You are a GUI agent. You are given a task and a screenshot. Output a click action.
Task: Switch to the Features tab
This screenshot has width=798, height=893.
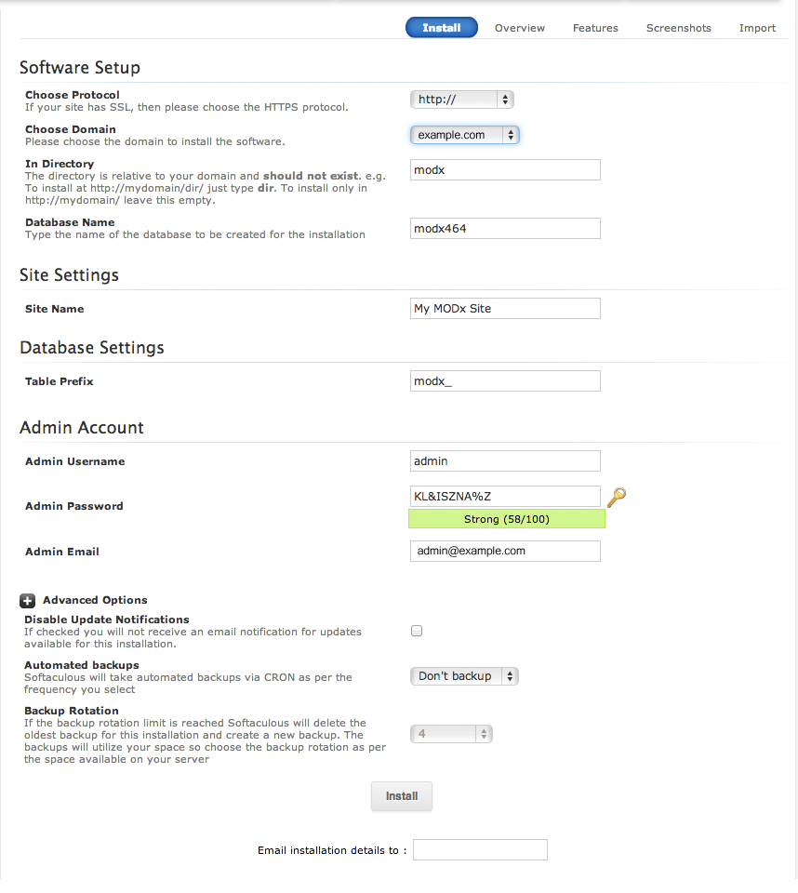pos(595,28)
